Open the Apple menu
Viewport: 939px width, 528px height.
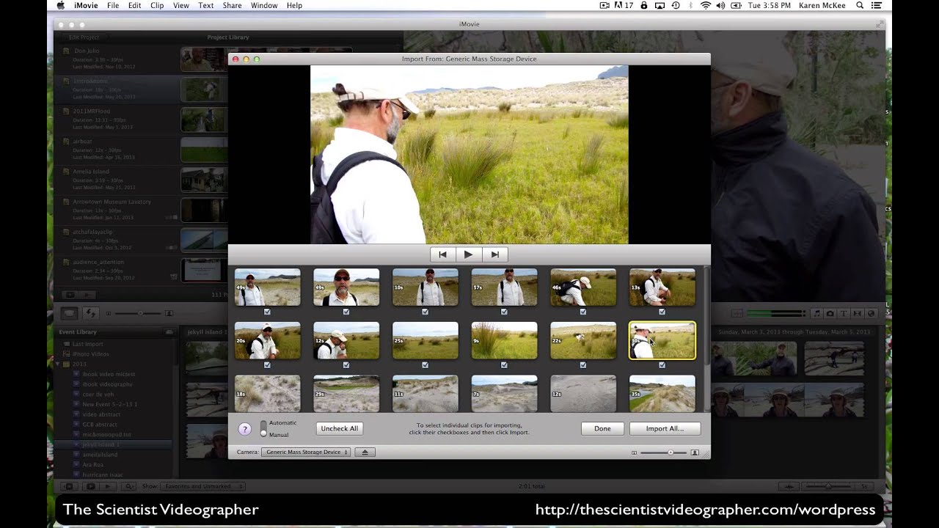(60, 5)
